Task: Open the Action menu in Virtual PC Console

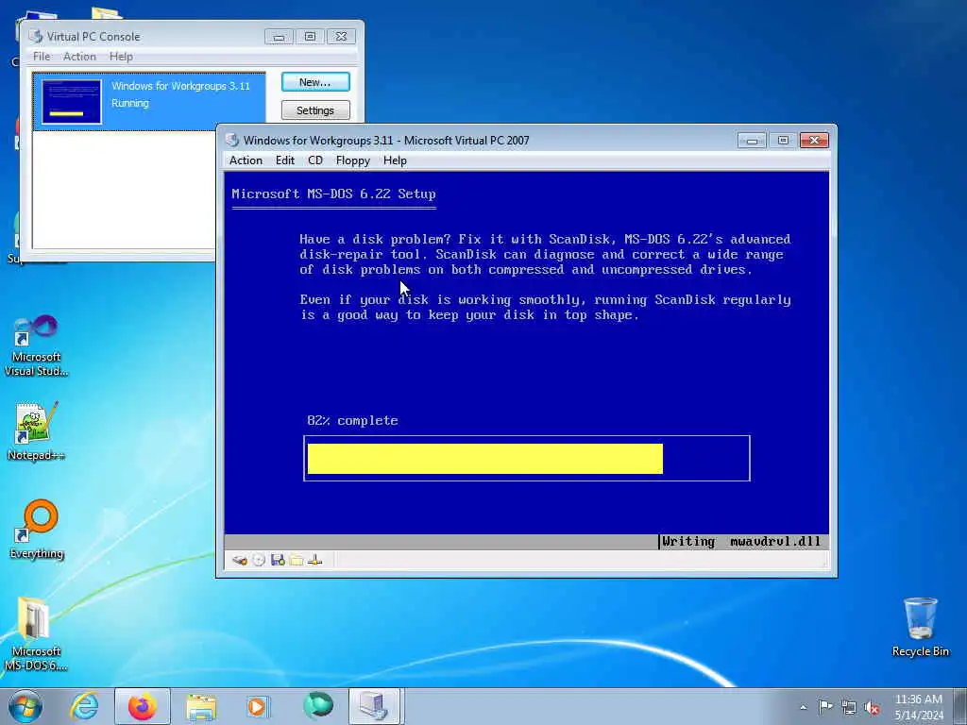Action: point(79,56)
